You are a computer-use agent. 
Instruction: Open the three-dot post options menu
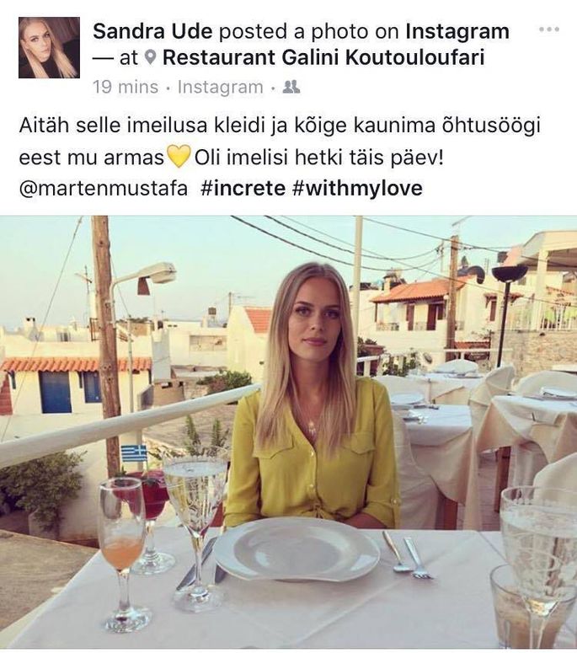(x=548, y=29)
